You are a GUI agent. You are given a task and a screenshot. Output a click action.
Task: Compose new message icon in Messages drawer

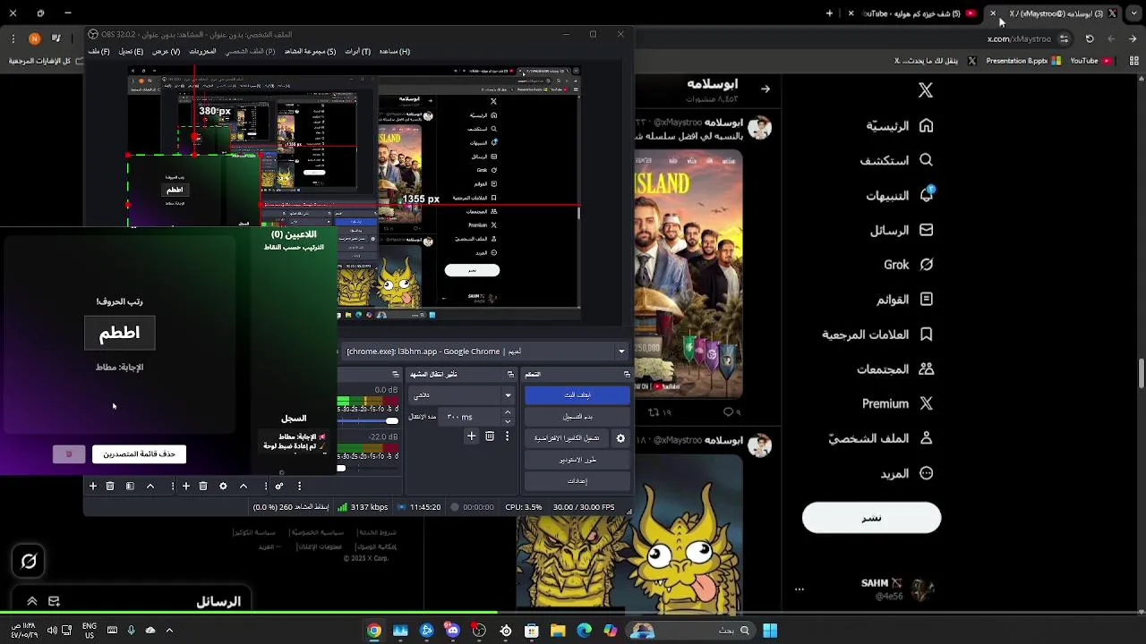54,601
